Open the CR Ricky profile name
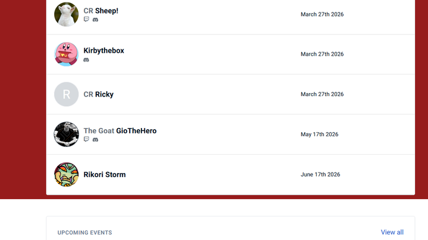 [99, 94]
